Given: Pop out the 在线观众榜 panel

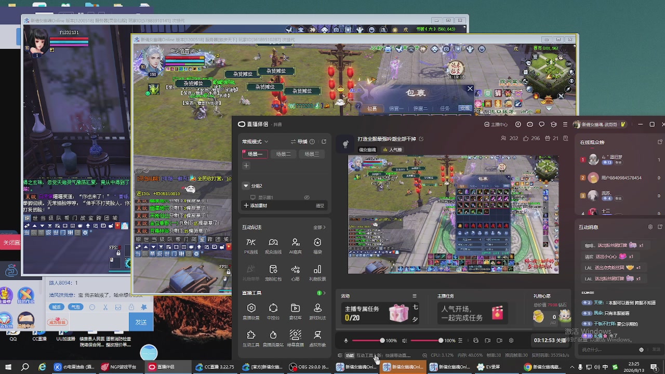Looking at the screenshot, I should click(x=660, y=142).
